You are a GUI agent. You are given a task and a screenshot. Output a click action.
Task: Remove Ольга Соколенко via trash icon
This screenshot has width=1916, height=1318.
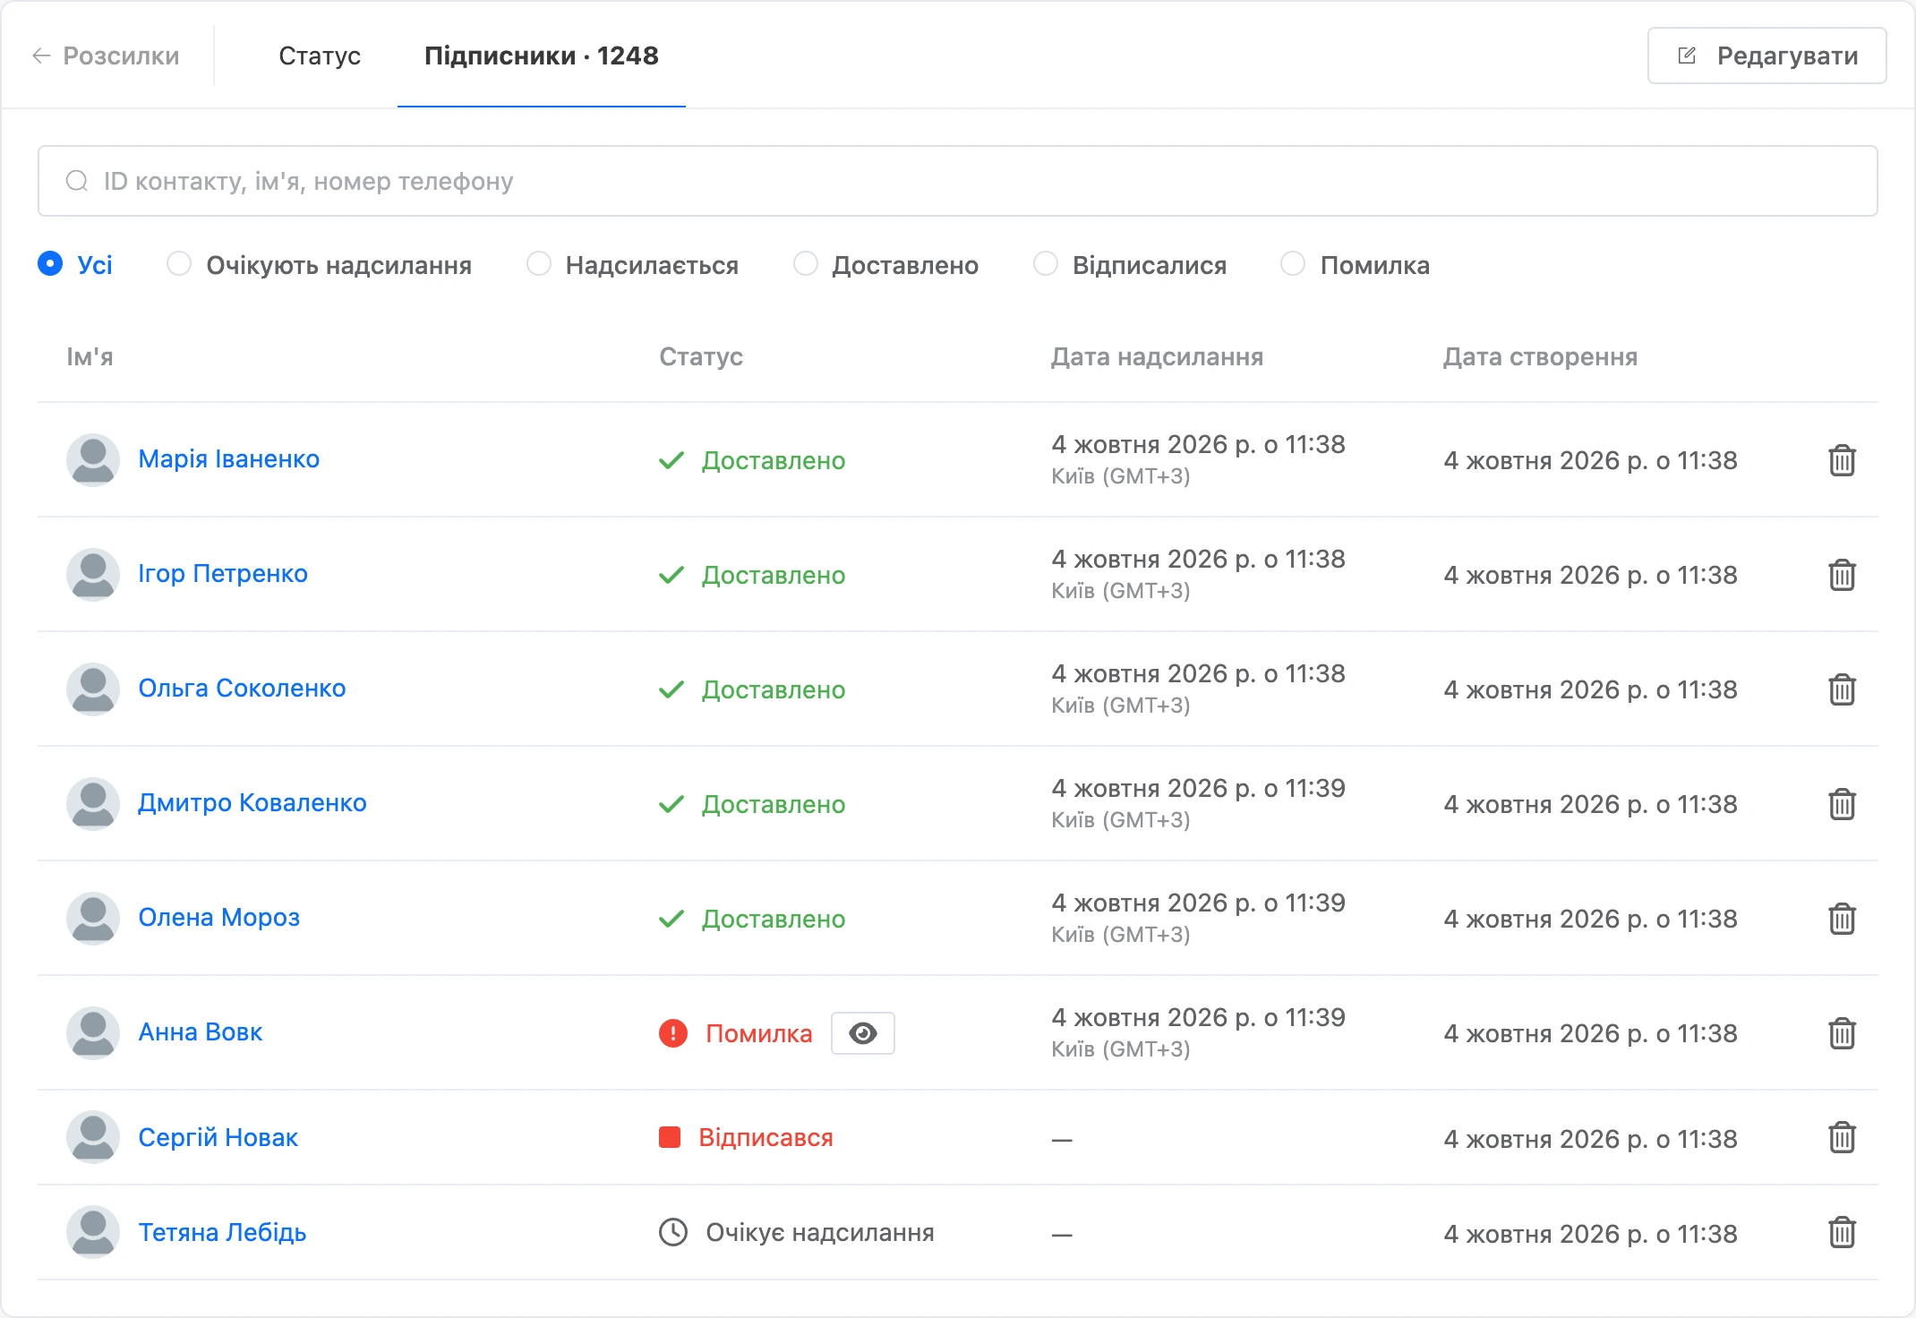point(1842,689)
